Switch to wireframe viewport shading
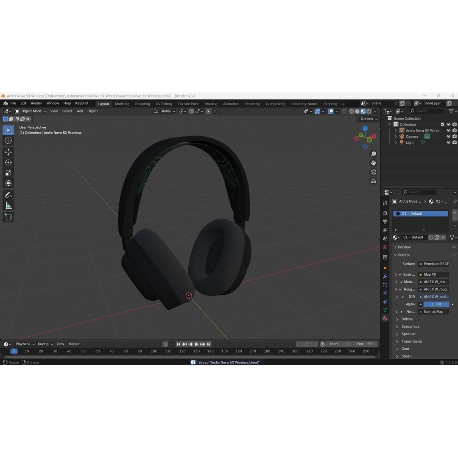This screenshot has height=458, width=458. point(352,111)
